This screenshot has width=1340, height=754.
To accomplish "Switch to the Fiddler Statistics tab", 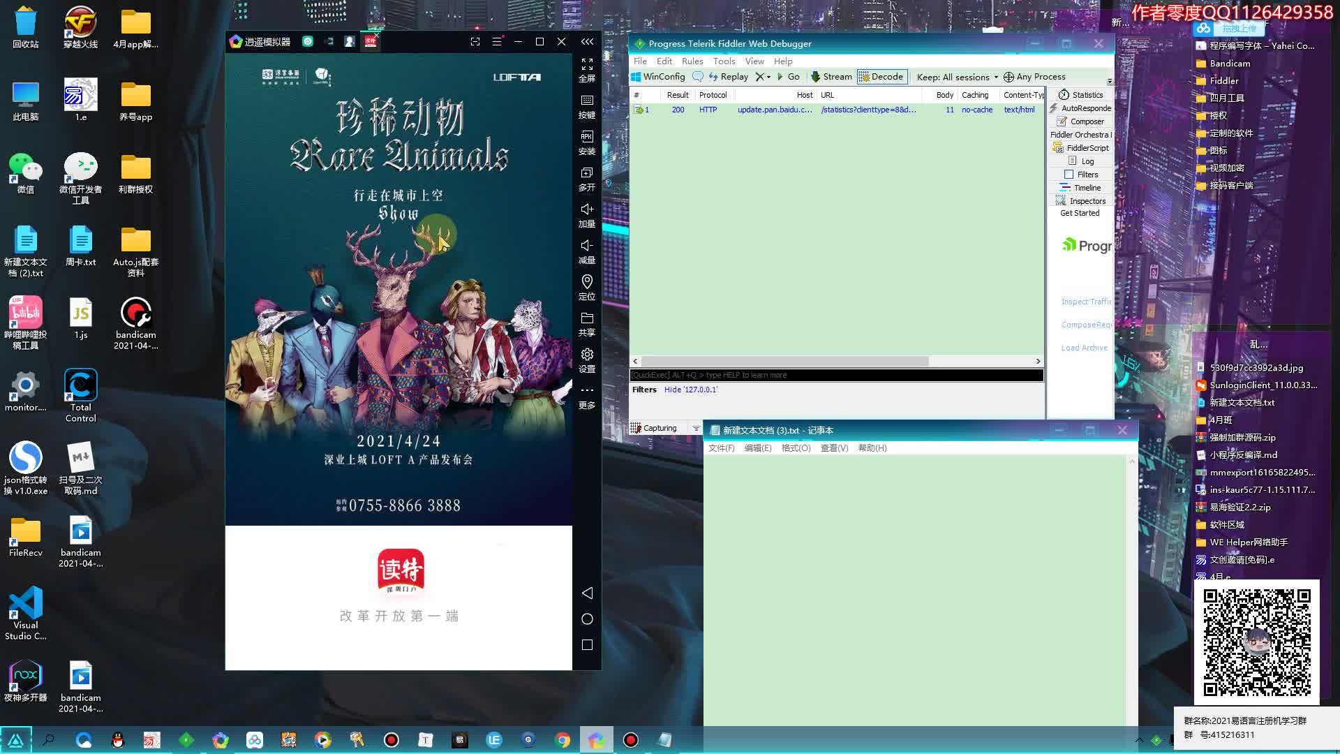I will [1081, 95].
